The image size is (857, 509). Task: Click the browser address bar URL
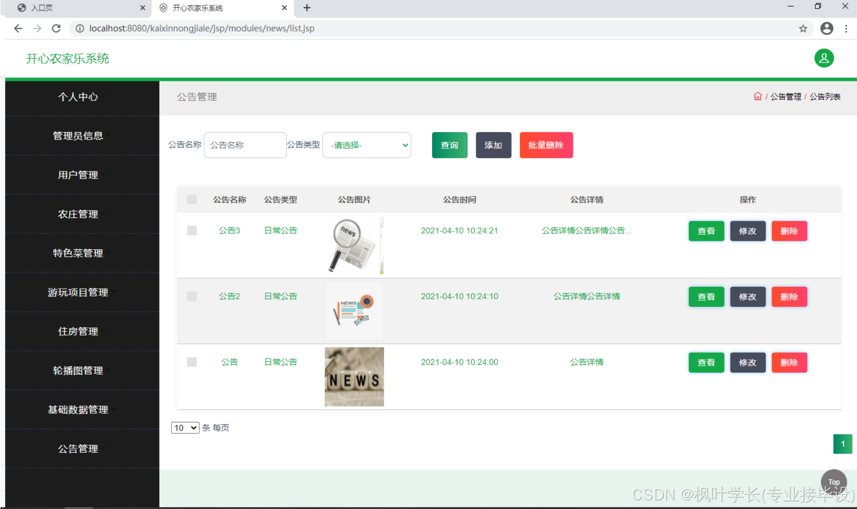pyautogui.click(x=202, y=28)
